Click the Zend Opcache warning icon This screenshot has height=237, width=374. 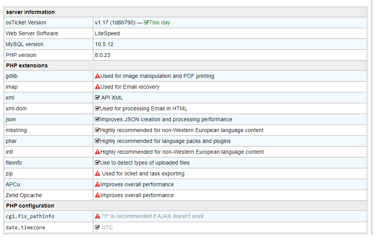(x=97, y=195)
